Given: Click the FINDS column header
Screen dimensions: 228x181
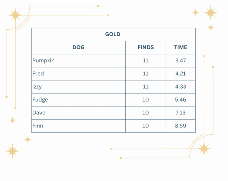Looking at the screenshot, I should 145,48.
